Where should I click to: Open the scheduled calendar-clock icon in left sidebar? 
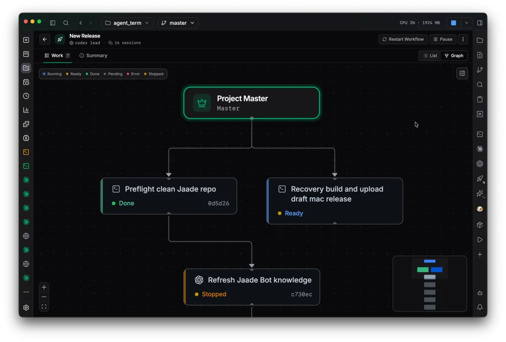(26, 82)
